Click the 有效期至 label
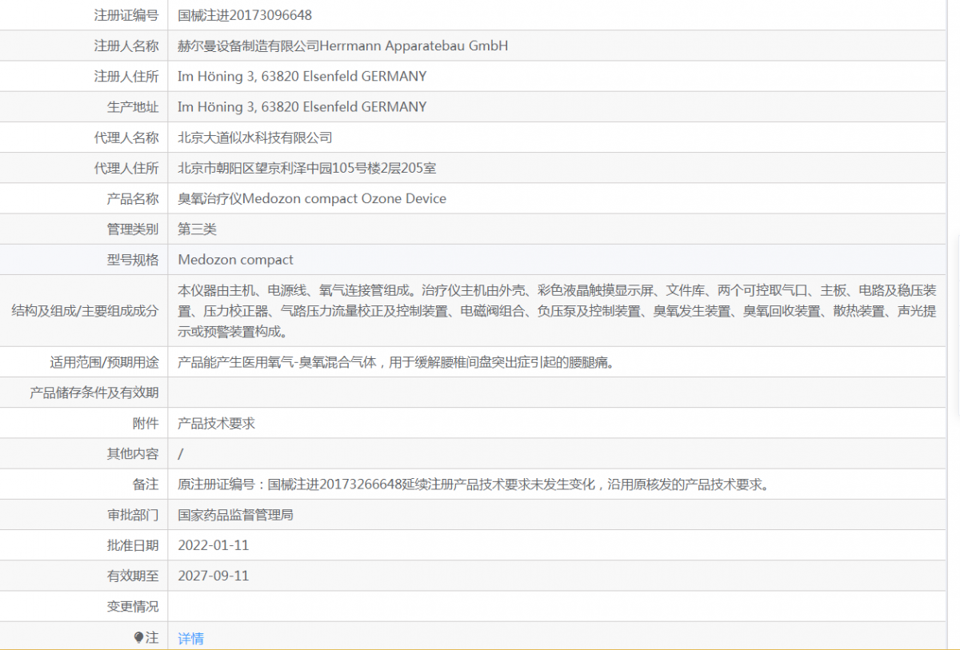960x650 pixels. (x=133, y=576)
